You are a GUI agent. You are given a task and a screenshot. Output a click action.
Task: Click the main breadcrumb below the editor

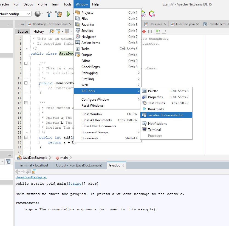64,158
